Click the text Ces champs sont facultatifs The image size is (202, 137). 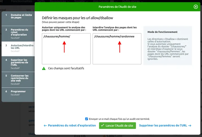[x=66, y=68]
